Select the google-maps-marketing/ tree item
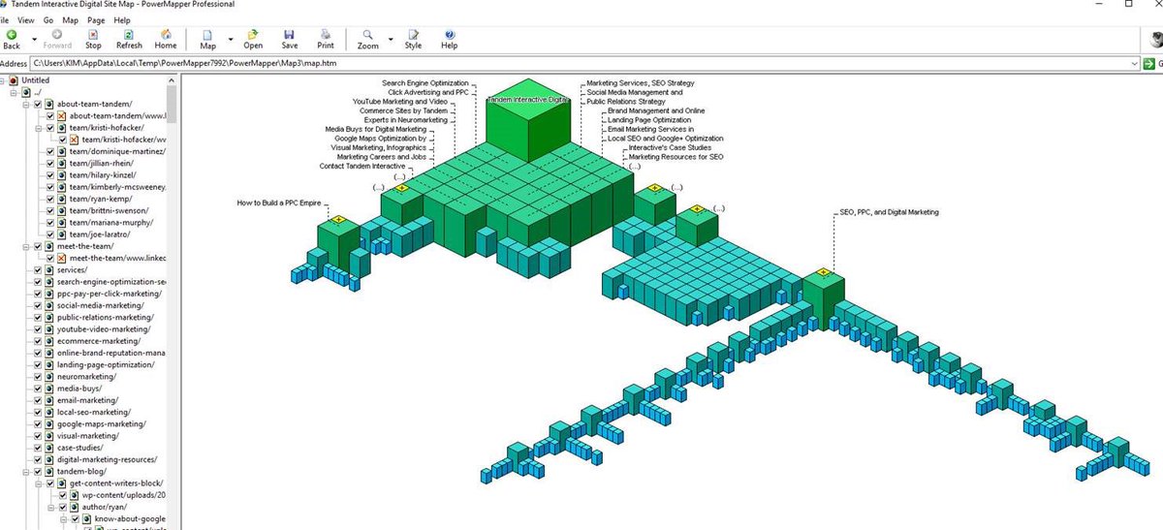1163x530 pixels. [x=102, y=424]
